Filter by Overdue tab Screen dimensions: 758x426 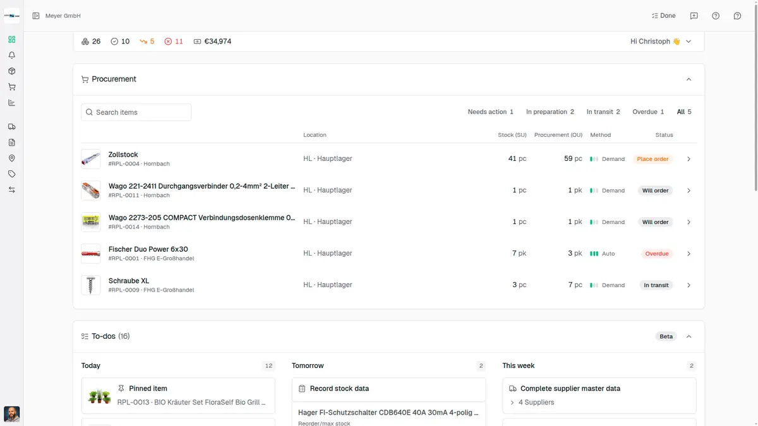tap(648, 112)
